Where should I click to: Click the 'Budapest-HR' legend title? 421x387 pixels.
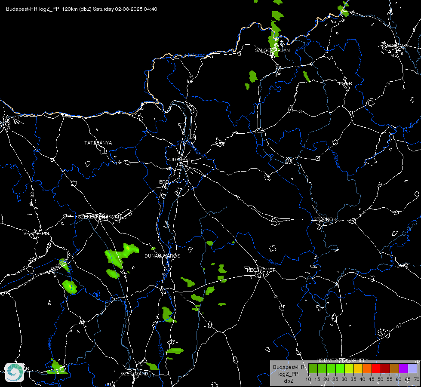289,367
